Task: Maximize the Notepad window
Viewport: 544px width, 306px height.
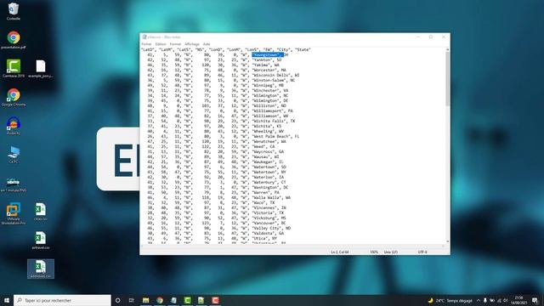Action: pyautogui.click(x=431, y=37)
